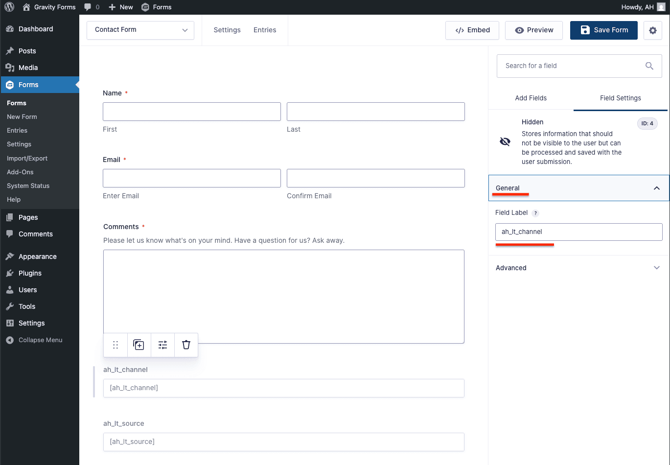
Task: Collapse the General settings section
Action: (656, 188)
